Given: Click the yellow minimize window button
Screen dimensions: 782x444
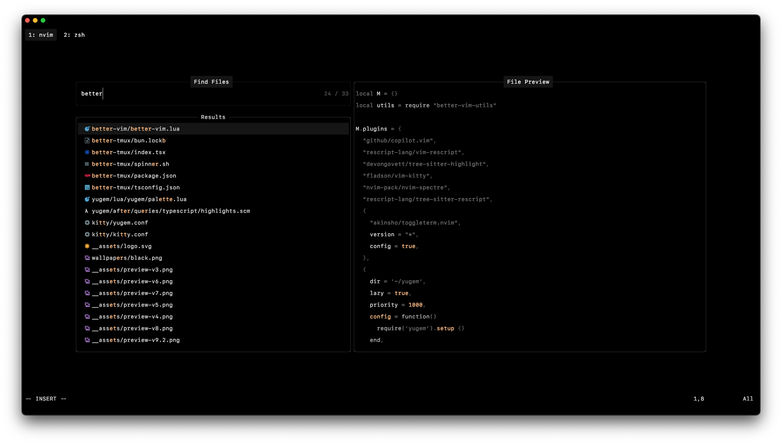Looking at the screenshot, I should tap(35, 20).
